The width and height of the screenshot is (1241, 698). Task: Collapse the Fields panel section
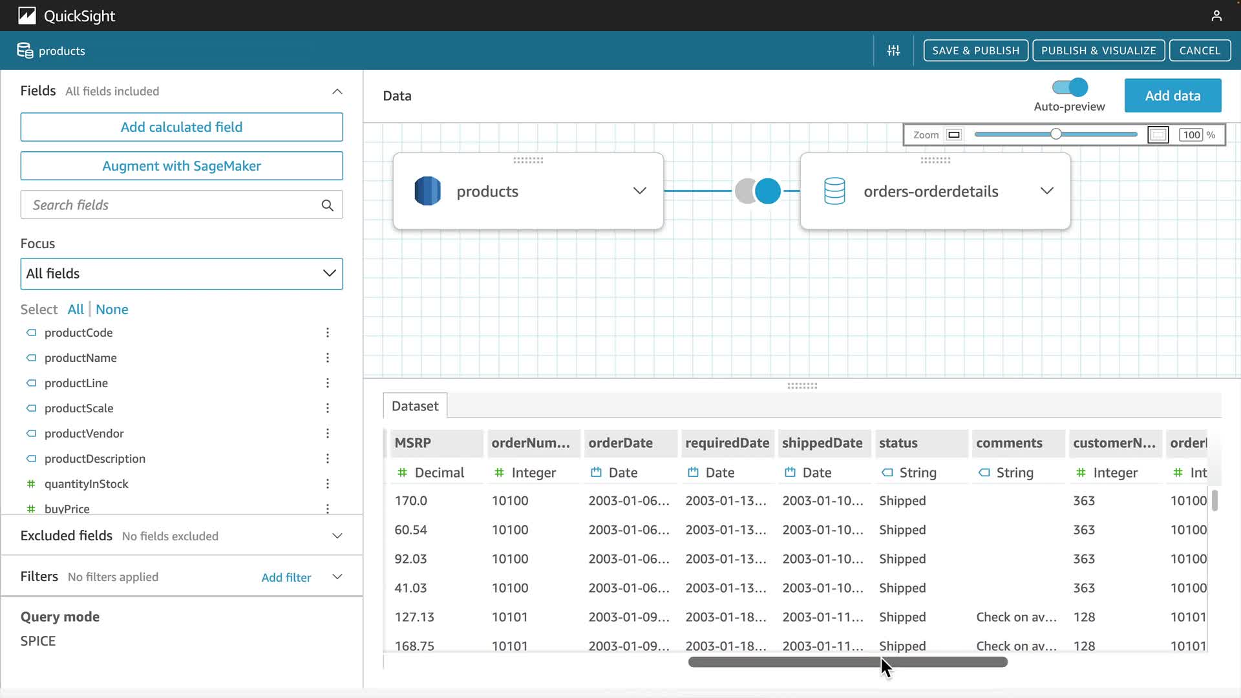coord(337,91)
